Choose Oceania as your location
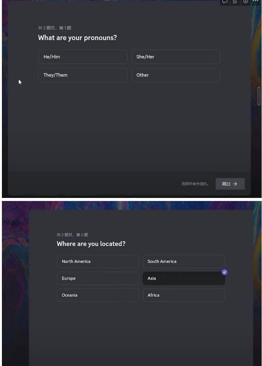Image resolution: width=262 pixels, height=366 pixels. pos(98,295)
